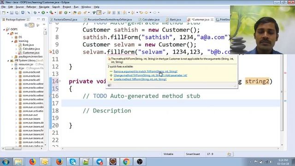Click the Open Type toolbar icon
Viewport: 295px width, 166px height.
(75, 12)
